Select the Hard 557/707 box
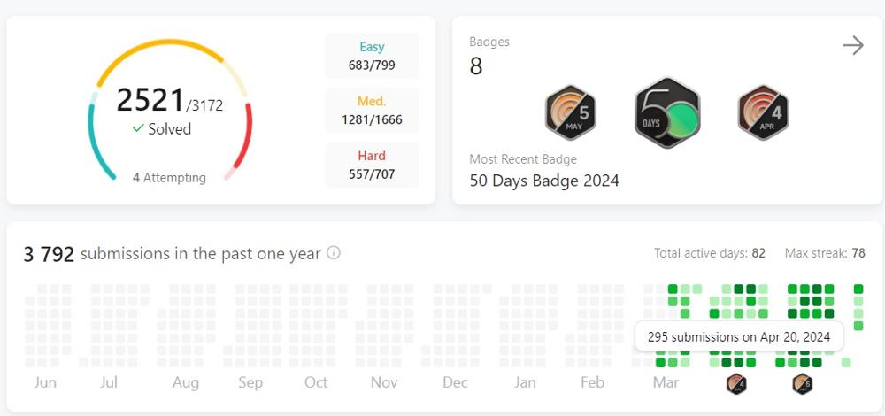The image size is (885, 416). click(x=372, y=166)
